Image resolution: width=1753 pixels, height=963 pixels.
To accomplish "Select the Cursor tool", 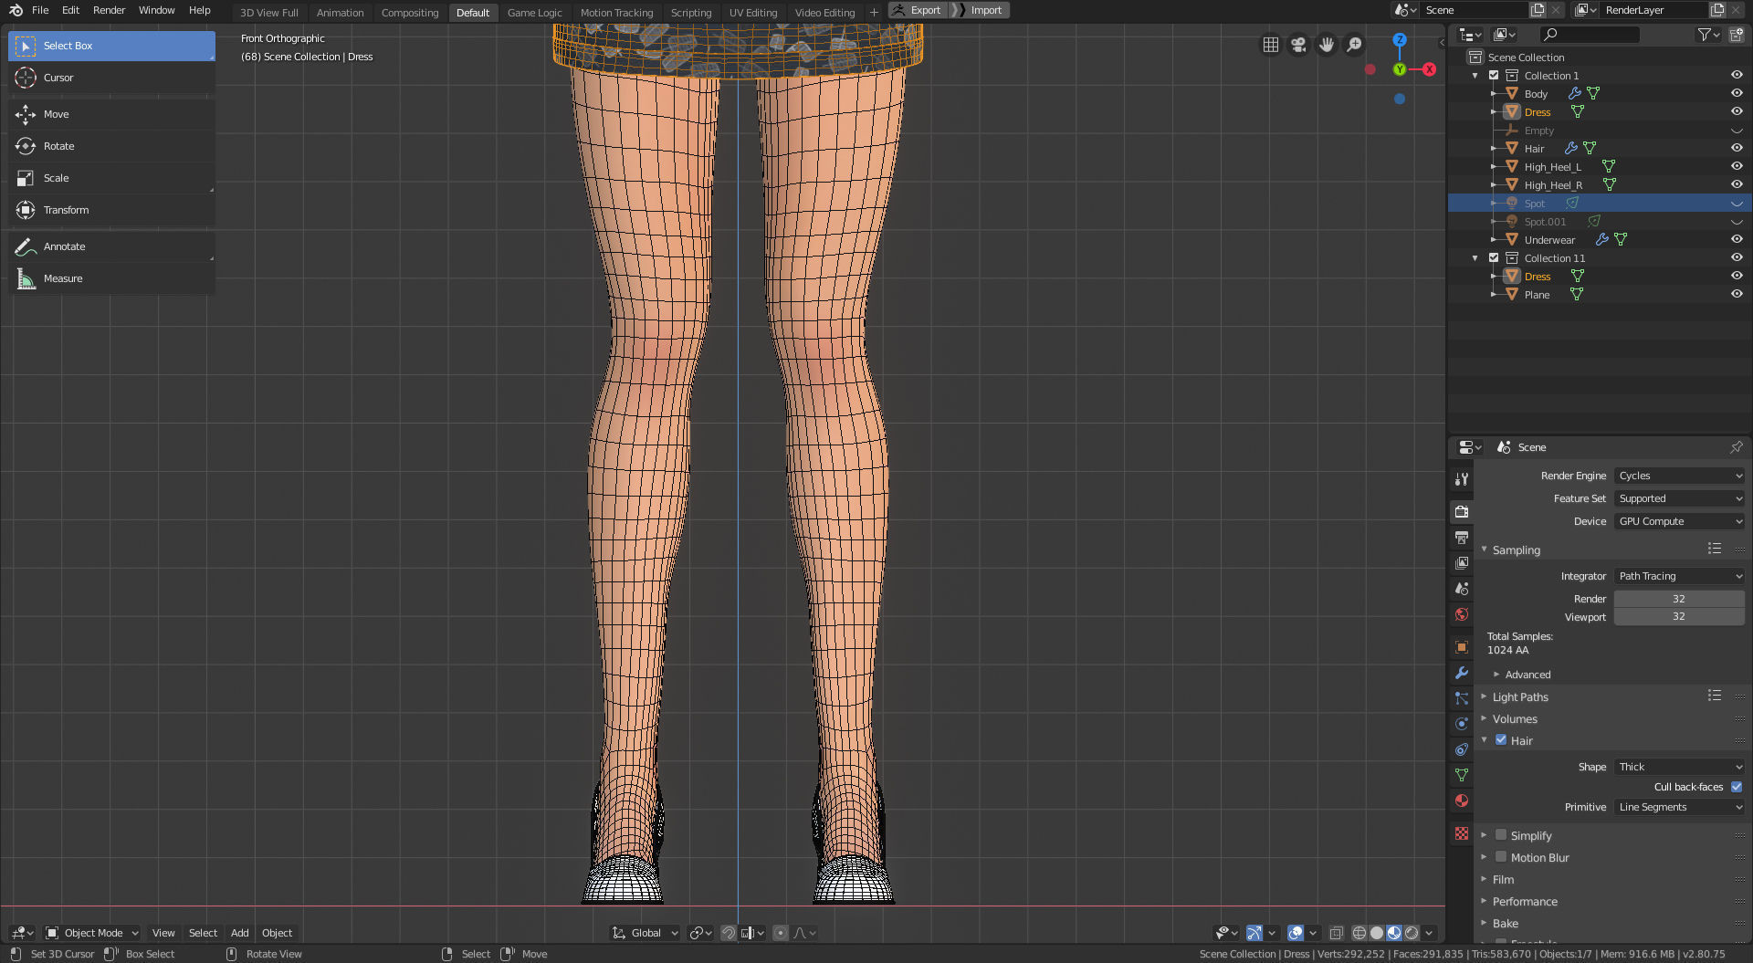I will pos(111,78).
